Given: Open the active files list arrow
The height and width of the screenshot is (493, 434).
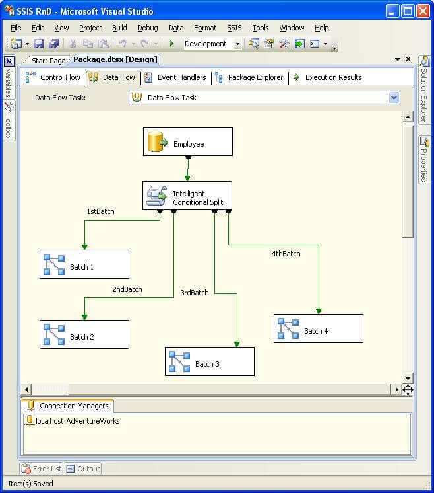Looking at the screenshot, I should (x=398, y=59).
